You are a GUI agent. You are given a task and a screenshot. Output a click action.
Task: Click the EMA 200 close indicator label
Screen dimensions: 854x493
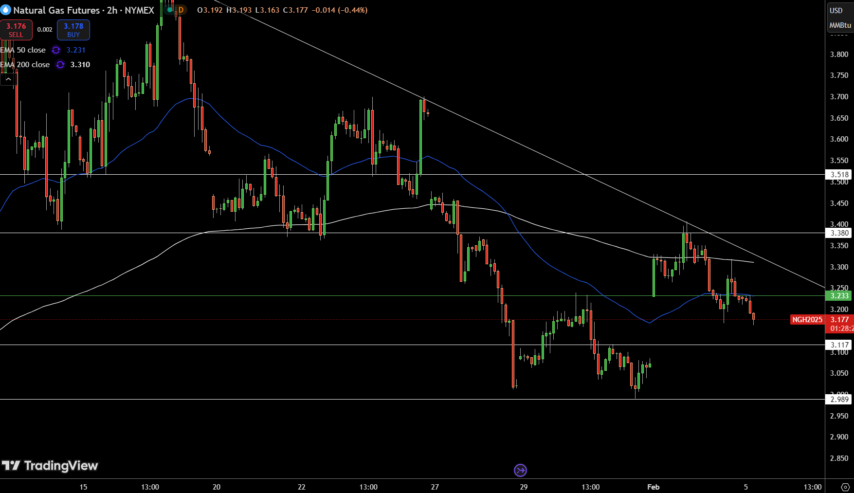(25, 65)
